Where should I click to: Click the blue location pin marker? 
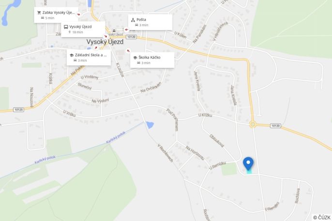248,164
